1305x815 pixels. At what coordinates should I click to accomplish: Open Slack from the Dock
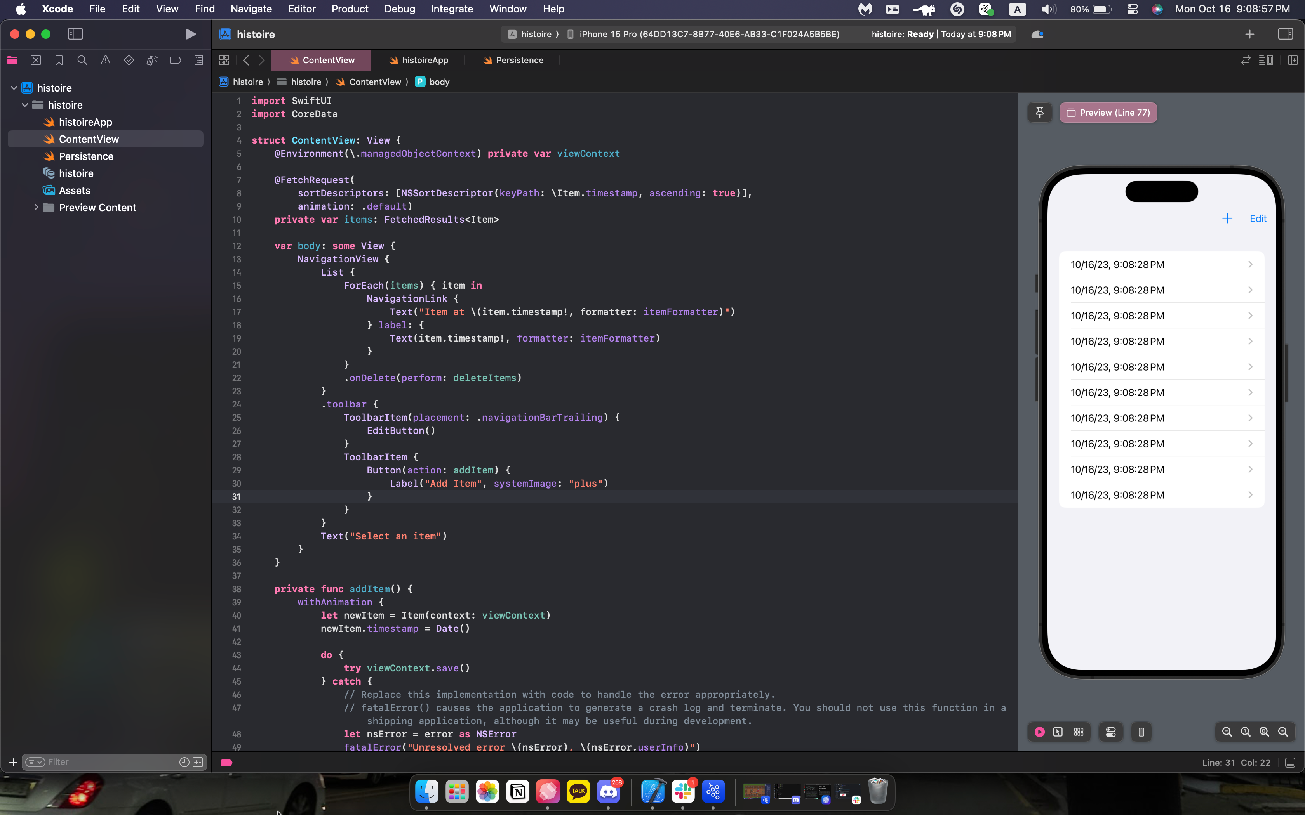click(683, 791)
